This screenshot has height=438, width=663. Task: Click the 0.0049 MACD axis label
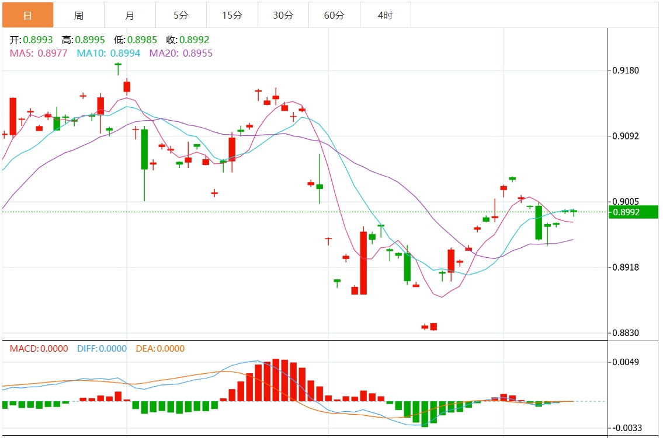tap(626, 362)
